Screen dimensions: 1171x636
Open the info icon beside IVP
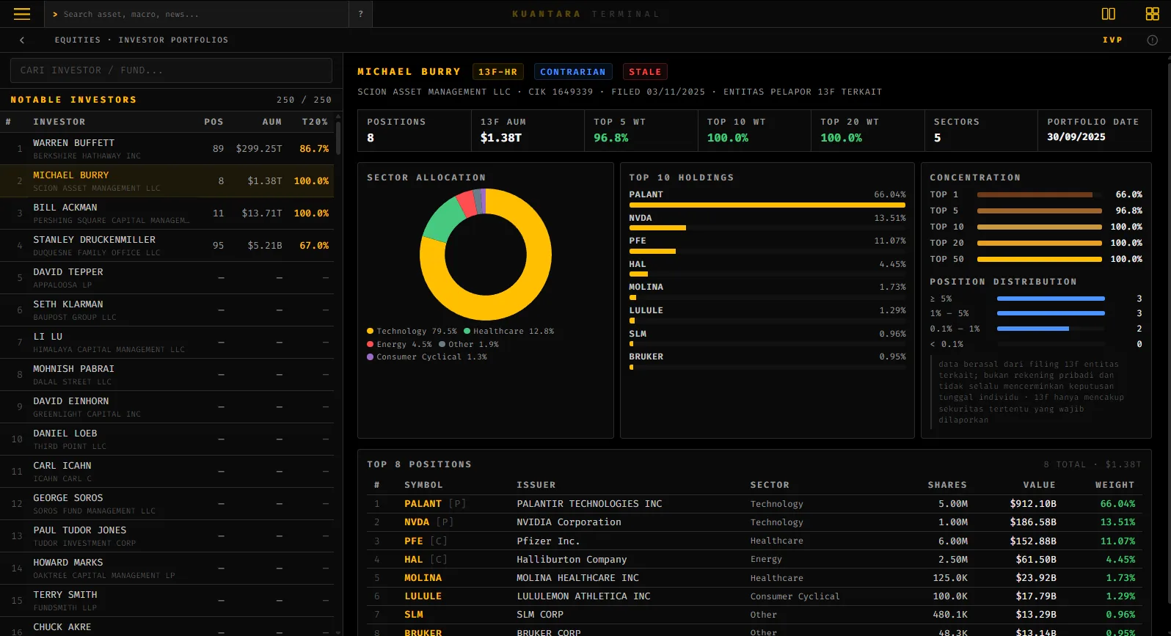click(1153, 40)
